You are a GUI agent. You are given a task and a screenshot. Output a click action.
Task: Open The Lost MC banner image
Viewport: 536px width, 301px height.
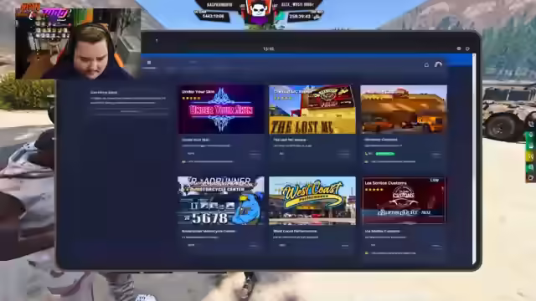click(312, 110)
